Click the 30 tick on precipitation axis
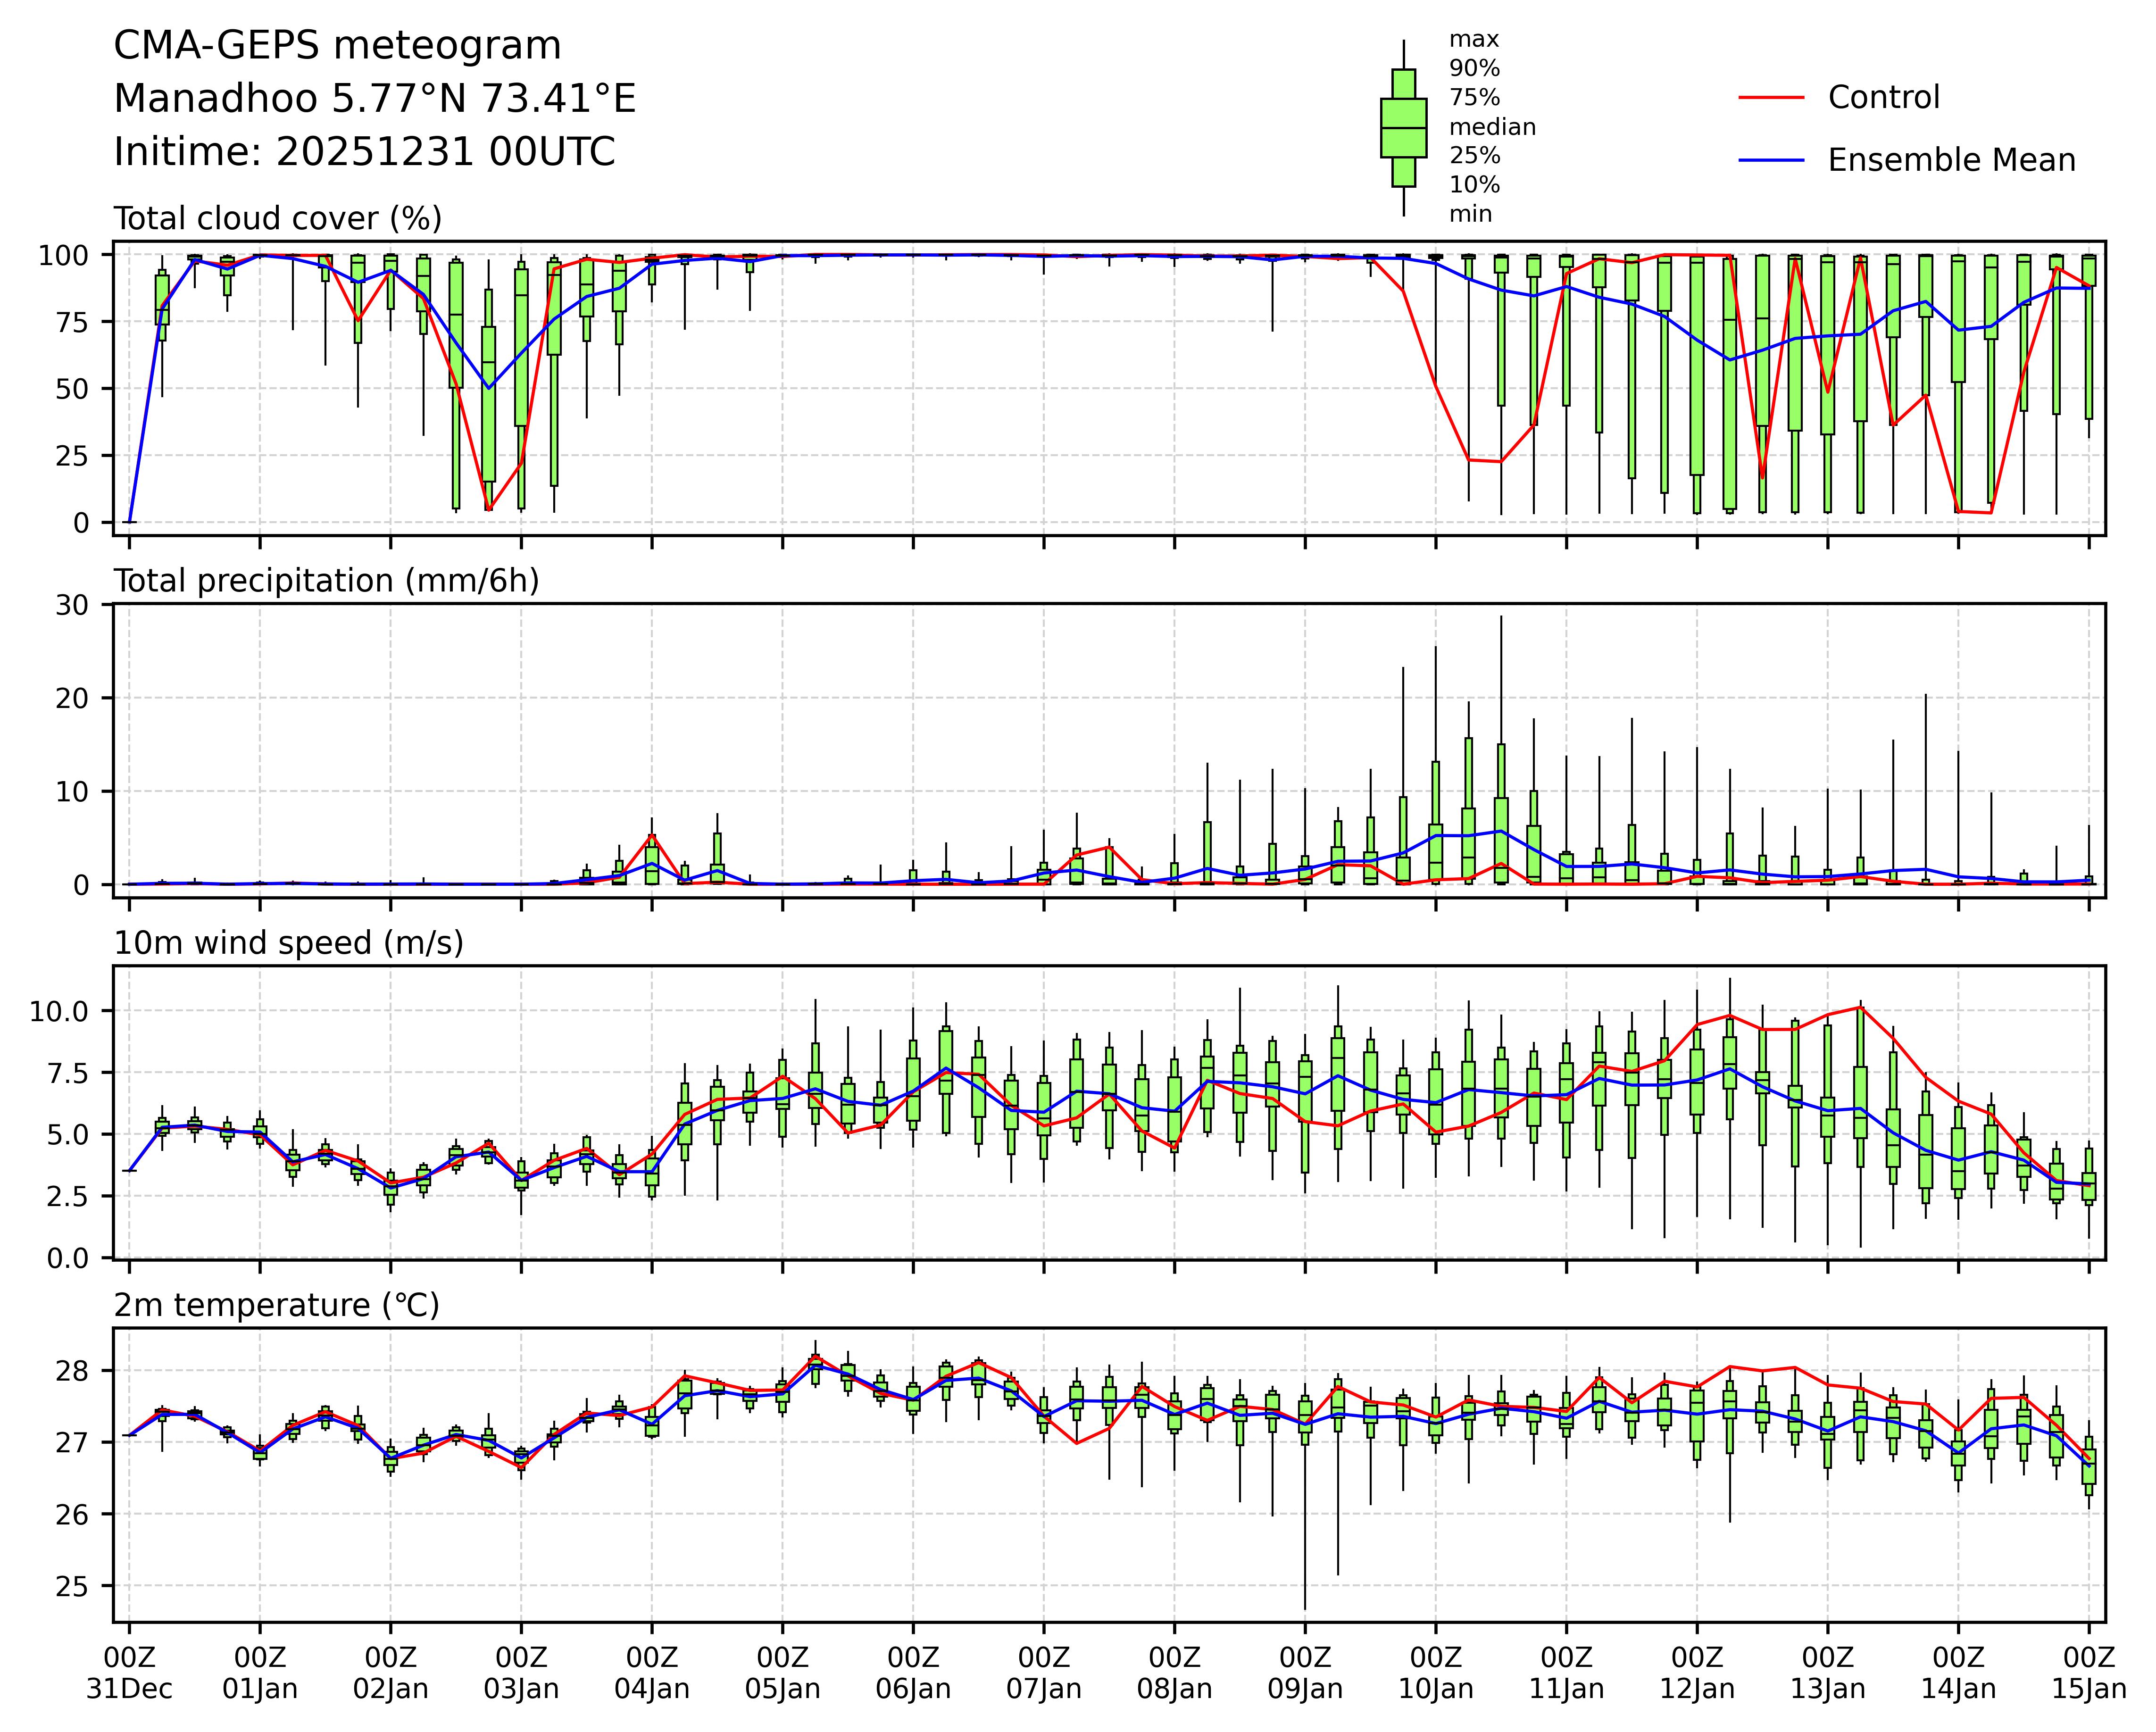Screen dimensions: 2156x1732 pos(72,605)
